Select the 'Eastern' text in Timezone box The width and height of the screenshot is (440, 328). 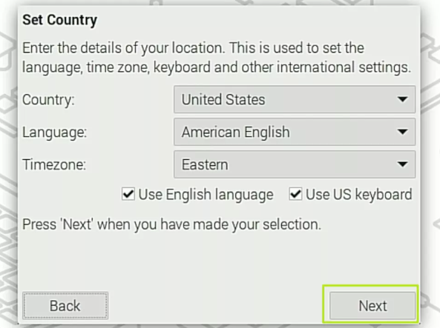[205, 164]
